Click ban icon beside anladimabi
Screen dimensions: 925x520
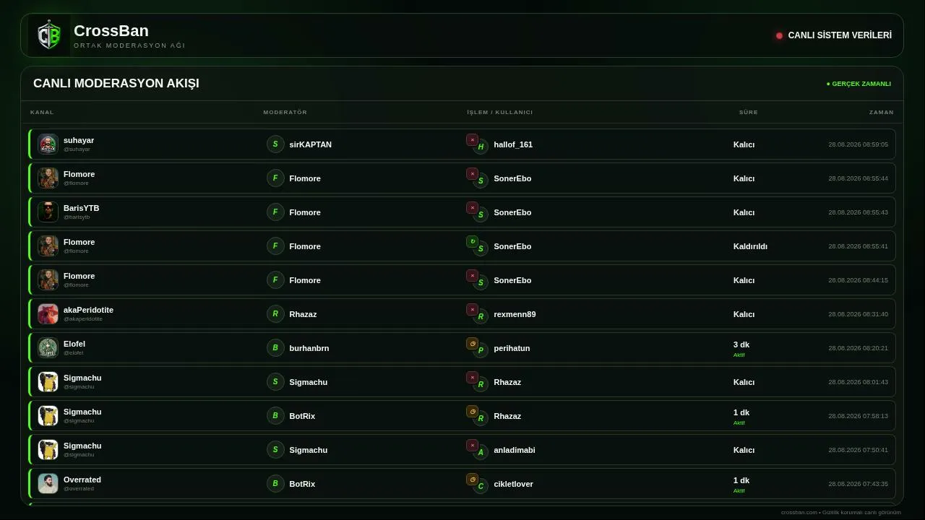point(472,445)
